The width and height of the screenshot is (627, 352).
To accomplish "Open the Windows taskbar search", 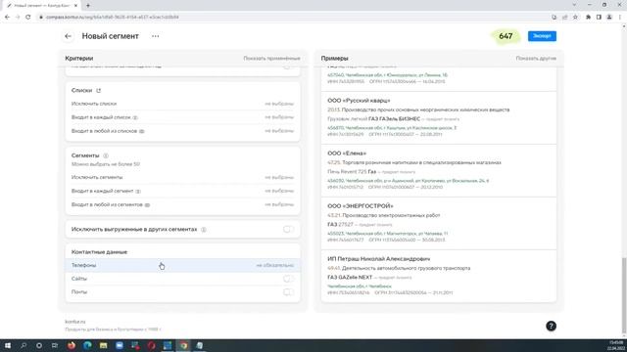I will pyautogui.click(x=24, y=345).
